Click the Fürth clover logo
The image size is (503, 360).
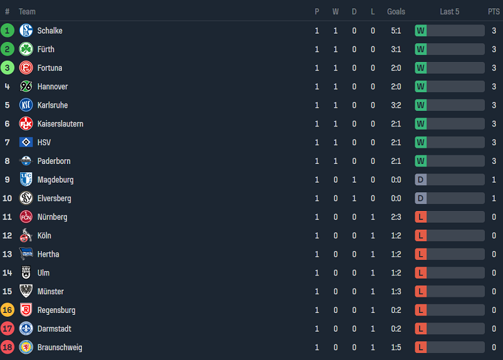[x=26, y=49]
